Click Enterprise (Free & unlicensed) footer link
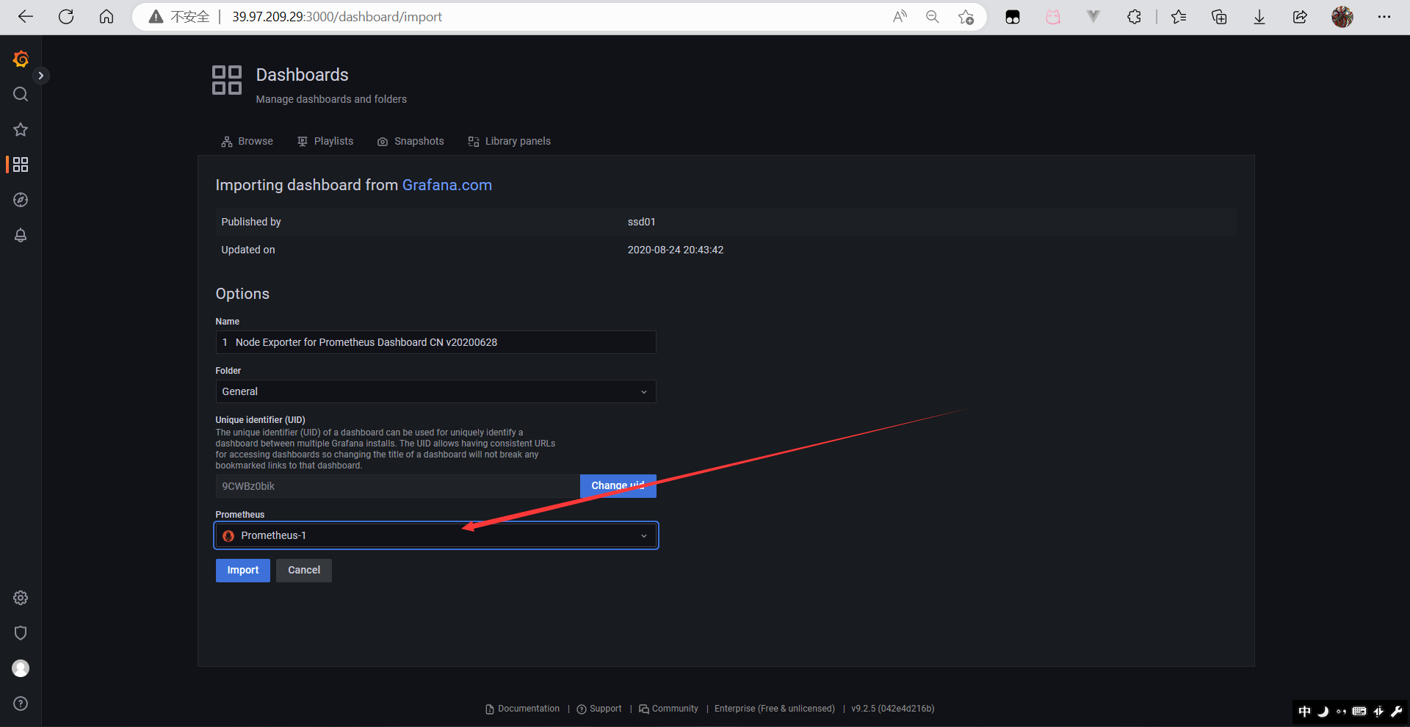1410x727 pixels. tap(775, 709)
